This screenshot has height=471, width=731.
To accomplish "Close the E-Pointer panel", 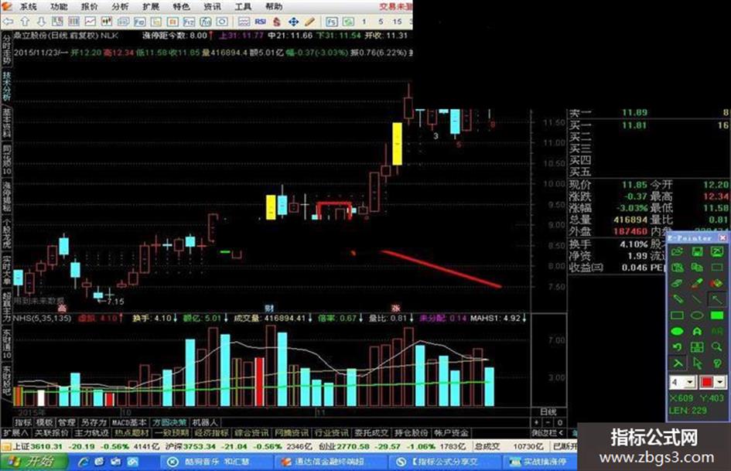I will pyautogui.click(x=722, y=237).
